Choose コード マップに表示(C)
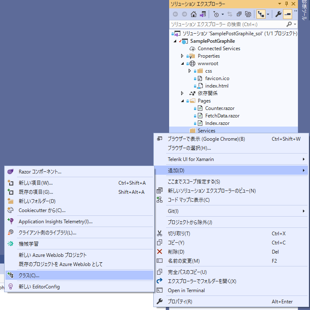The image size is (310, 310). click(231, 200)
